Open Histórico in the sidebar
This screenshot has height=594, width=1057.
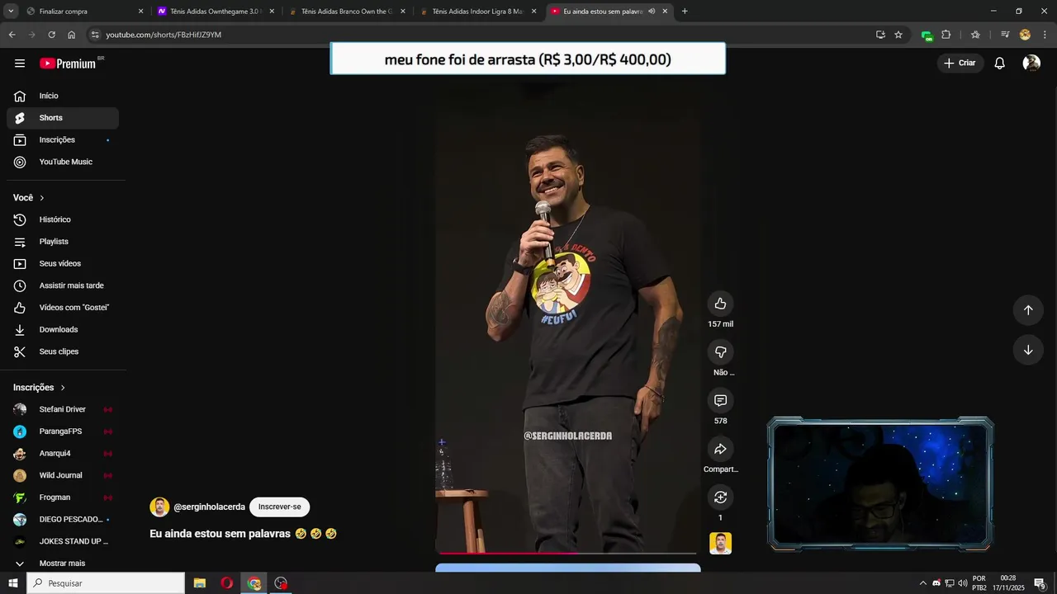click(63, 219)
